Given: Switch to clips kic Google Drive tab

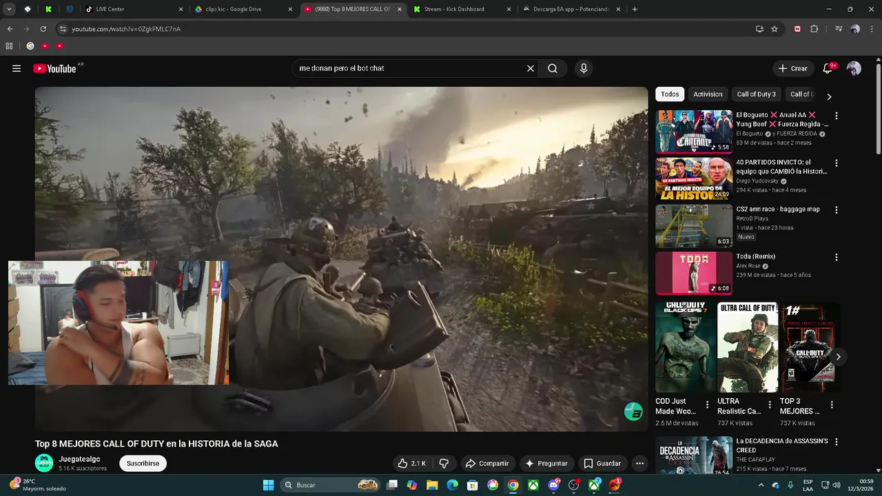Looking at the screenshot, I should [x=243, y=9].
